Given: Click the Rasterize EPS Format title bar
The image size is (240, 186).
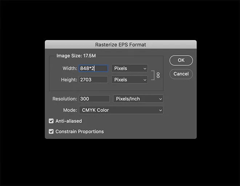Looking at the screenshot, I should click(121, 45).
